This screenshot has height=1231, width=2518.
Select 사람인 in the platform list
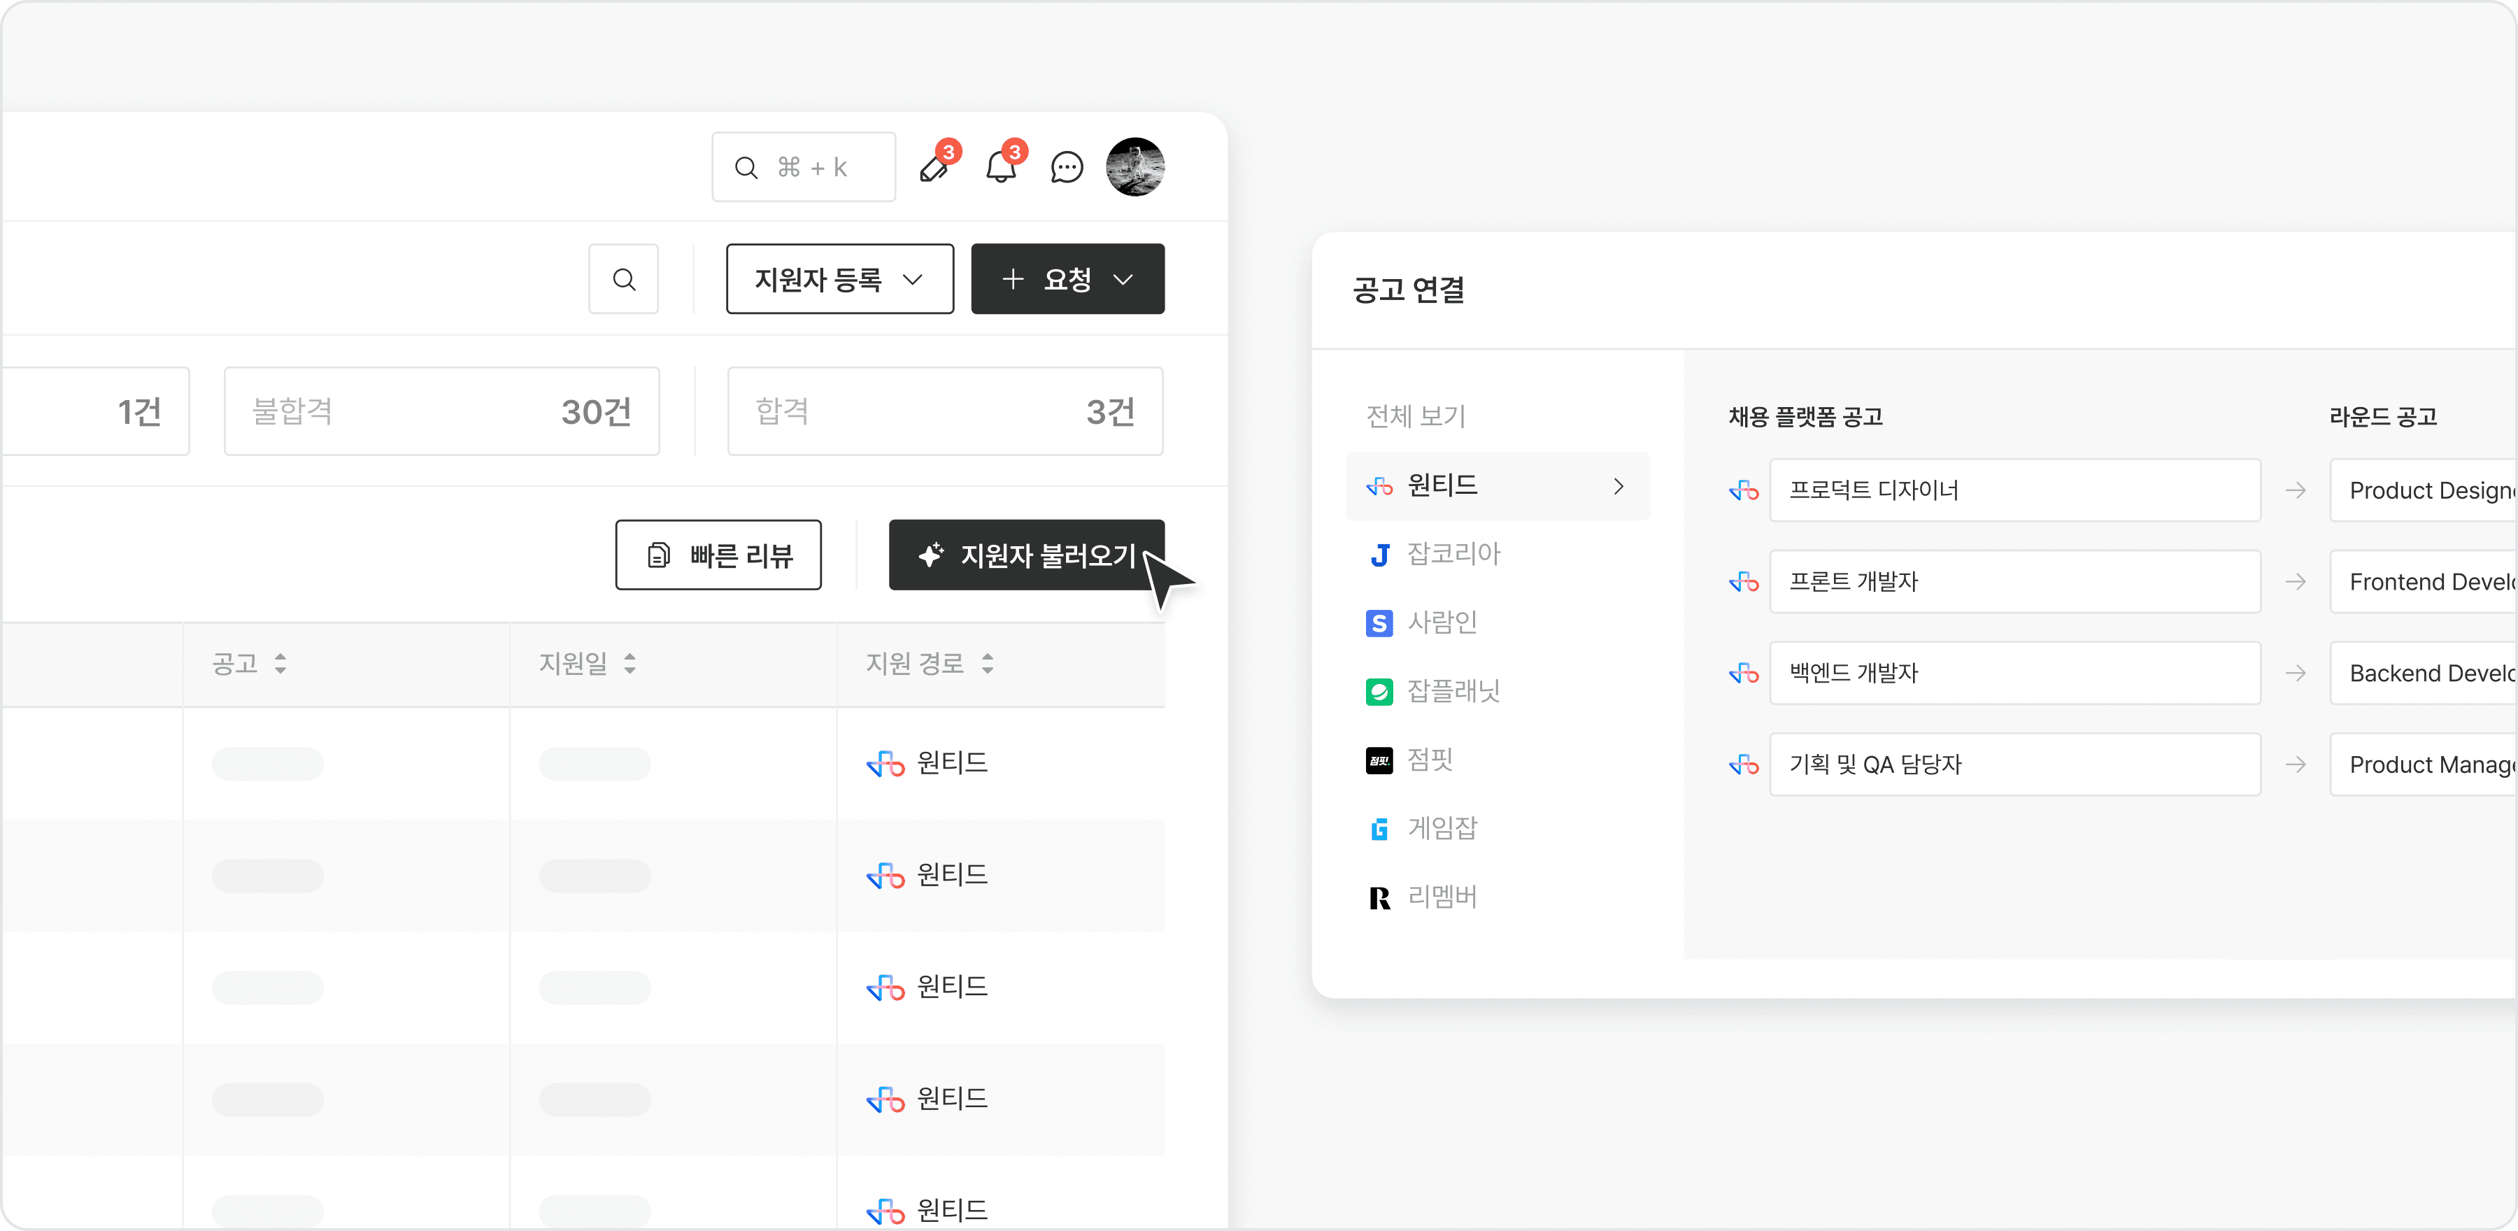tap(1421, 622)
